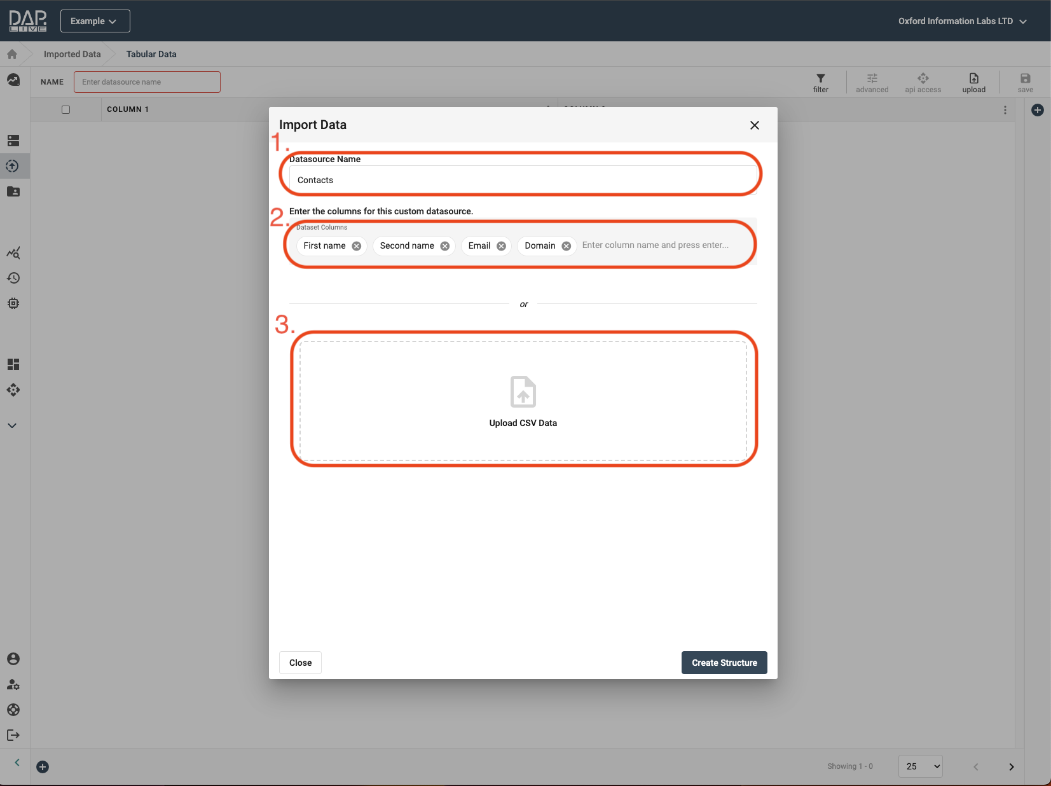Remove the First name column chip
1051x786 pixels.
357,246
